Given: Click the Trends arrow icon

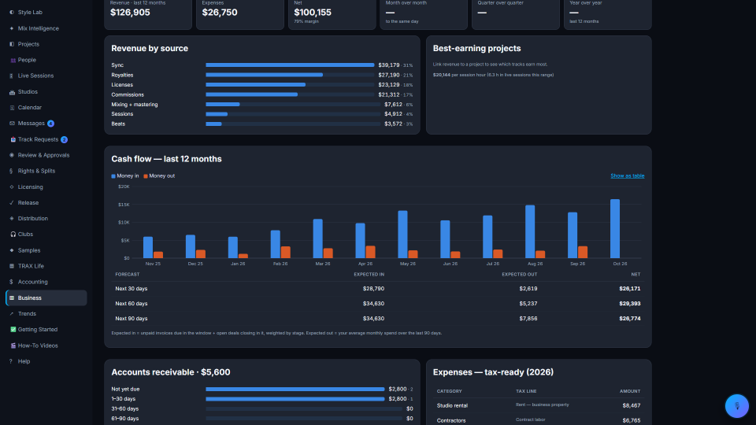Looking at the screenshot, I should point(12,314).
